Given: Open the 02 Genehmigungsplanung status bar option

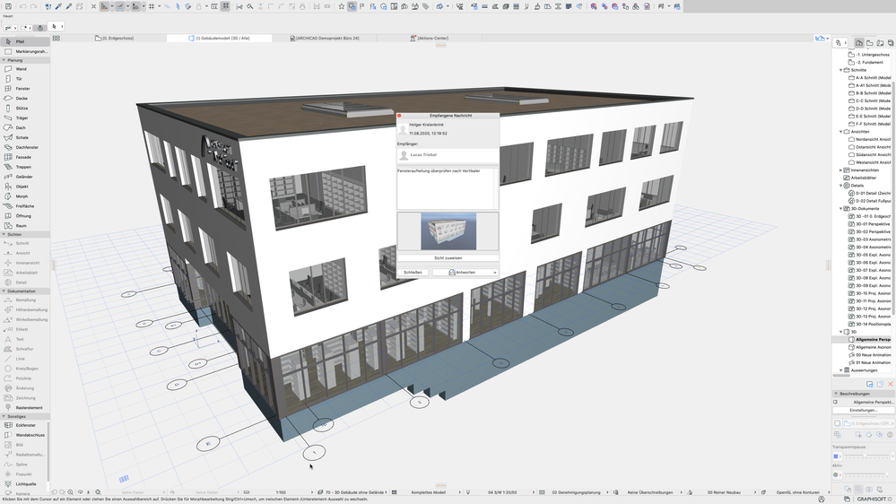Looking at the screenshot, I should (x=577, y=492).
